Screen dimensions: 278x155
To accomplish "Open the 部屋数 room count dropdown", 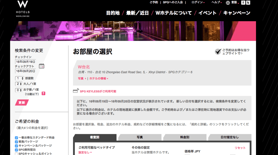I will (20, 78).
